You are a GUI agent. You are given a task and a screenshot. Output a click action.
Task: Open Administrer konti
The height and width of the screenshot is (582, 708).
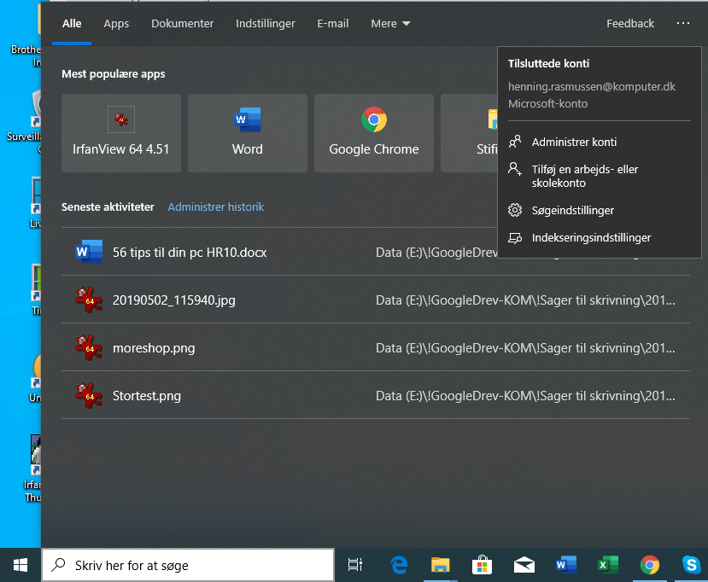point(575,142)
